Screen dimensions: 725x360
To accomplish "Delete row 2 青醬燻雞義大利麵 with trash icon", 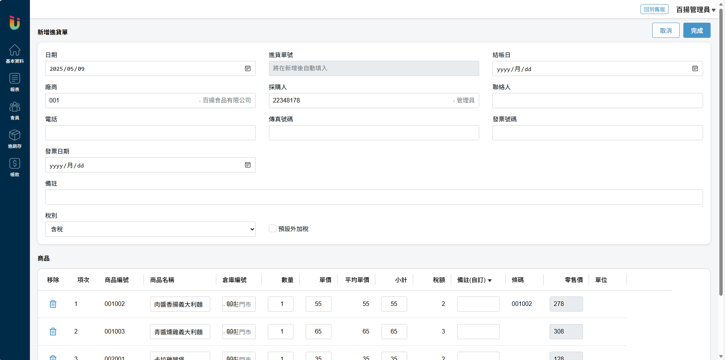I will coord(53,332).
